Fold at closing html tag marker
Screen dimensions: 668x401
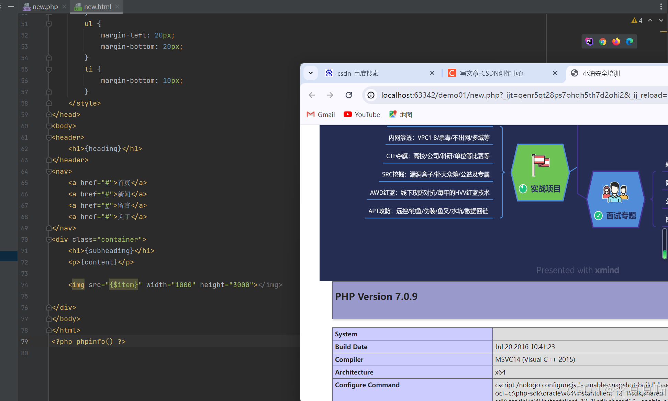point(49,330)
